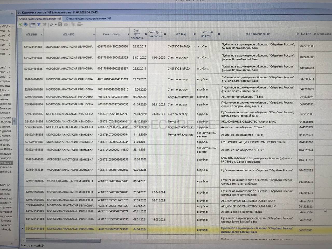Image resolution: width=332 pixels, height=249 pixels.
Task: Click closing date 14.05.2024
Action: 158,219
